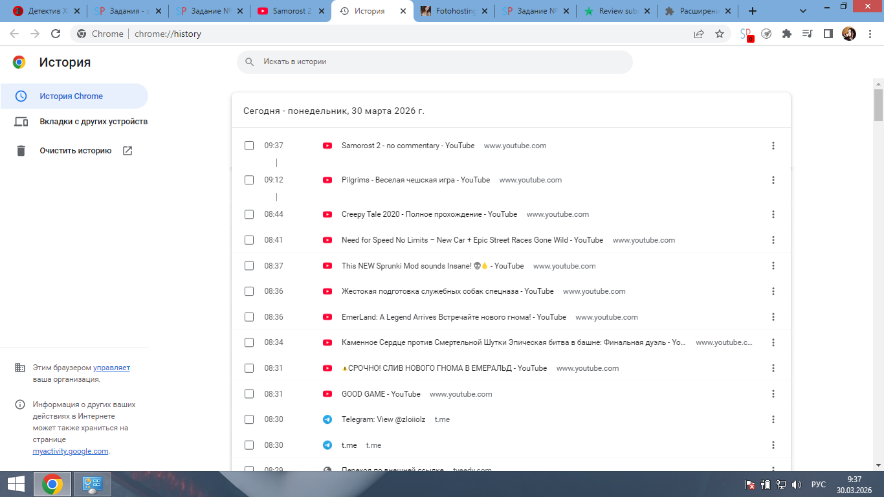Image resolution: width=884 pixels, height=497 pixels.
Task: Open more actions for EmerLand entry
Action: coord(773,317)
